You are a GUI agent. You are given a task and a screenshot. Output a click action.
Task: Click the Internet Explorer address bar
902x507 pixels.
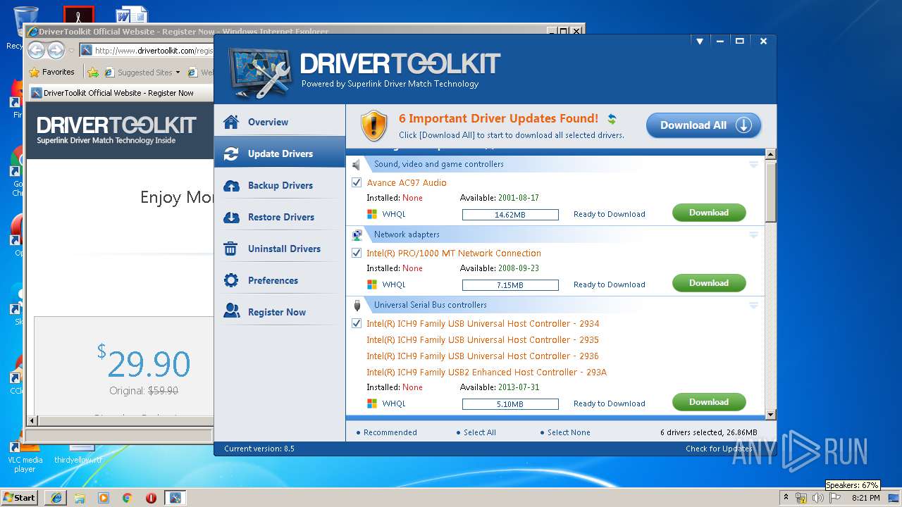click(147, 51)
